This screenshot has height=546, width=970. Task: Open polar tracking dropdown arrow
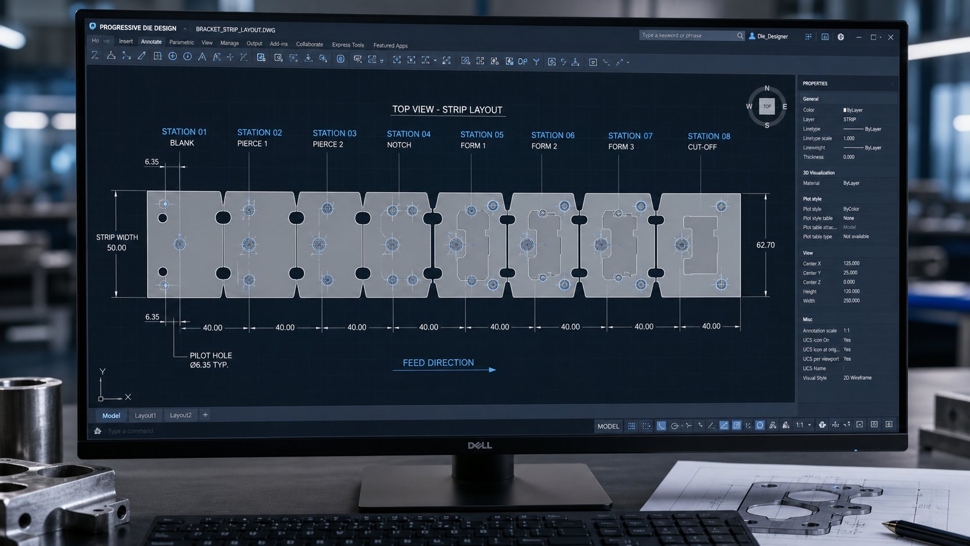(x=682, y=426)
